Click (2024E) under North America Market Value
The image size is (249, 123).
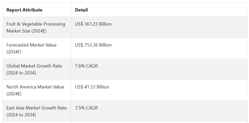(14, 94)
